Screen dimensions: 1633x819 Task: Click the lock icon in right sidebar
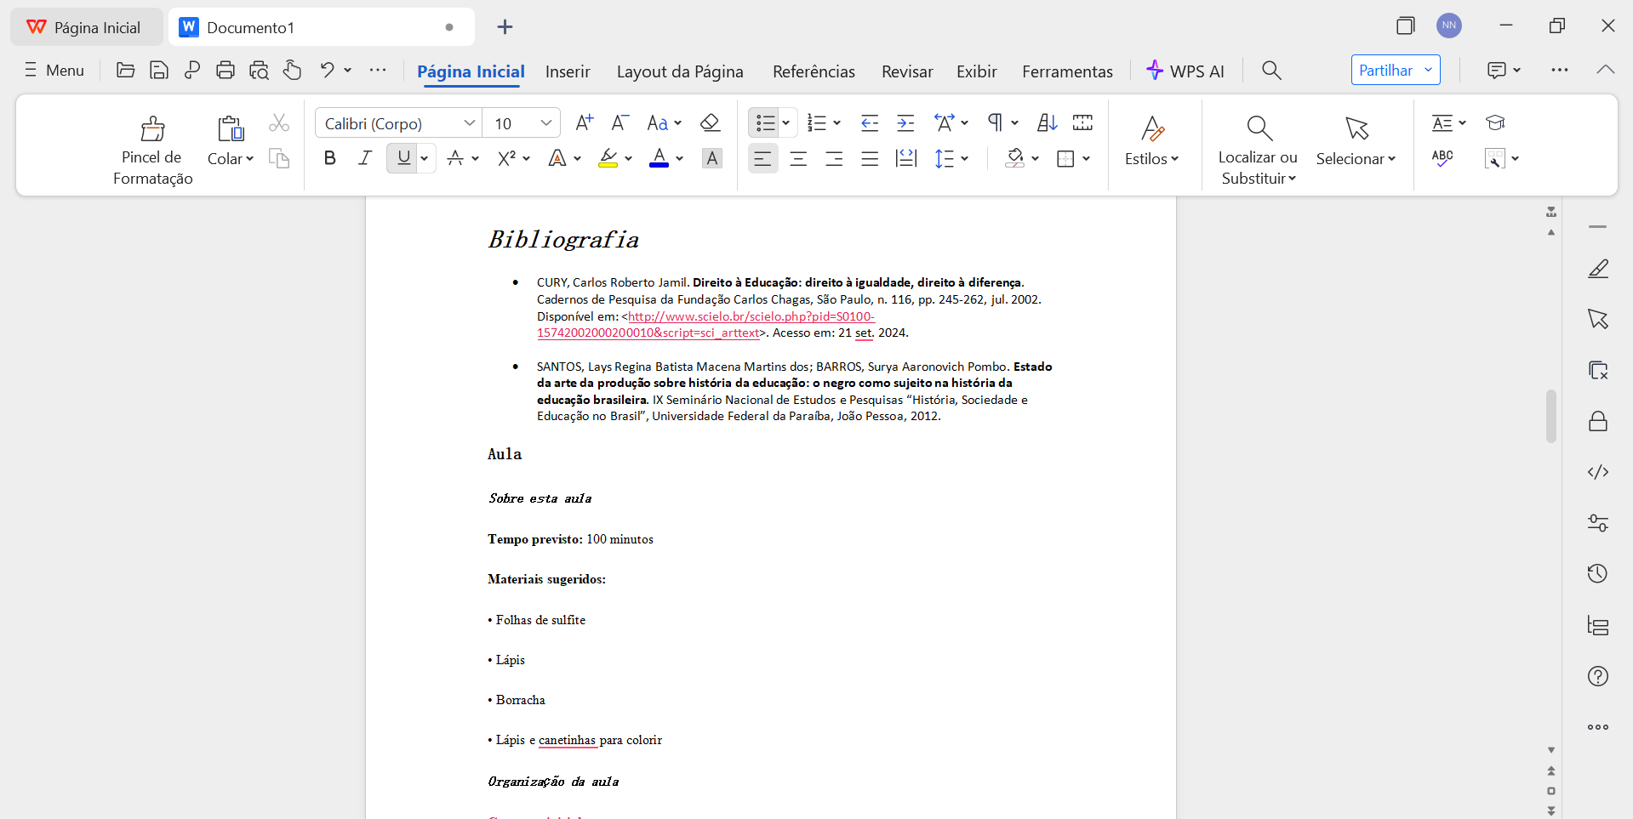1598,421
